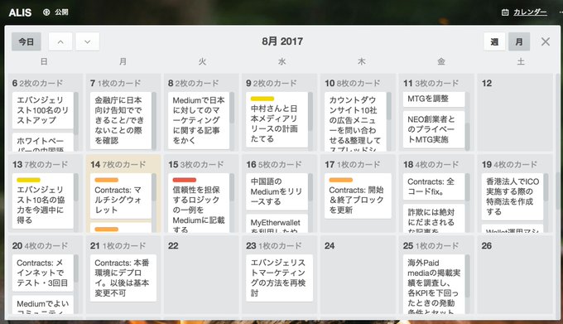This screenshot has height=324, width=563.
Task: Click the ALIS board title
Action: (20, 12)
